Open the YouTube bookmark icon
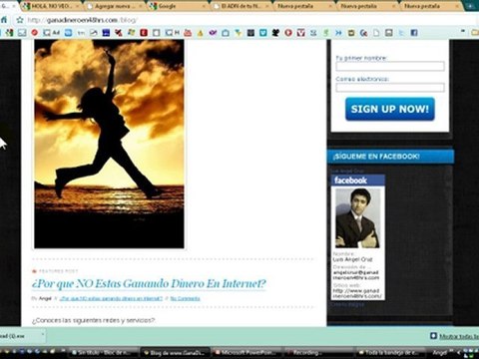This screenshot has height=359, width=479. (188, 33)
